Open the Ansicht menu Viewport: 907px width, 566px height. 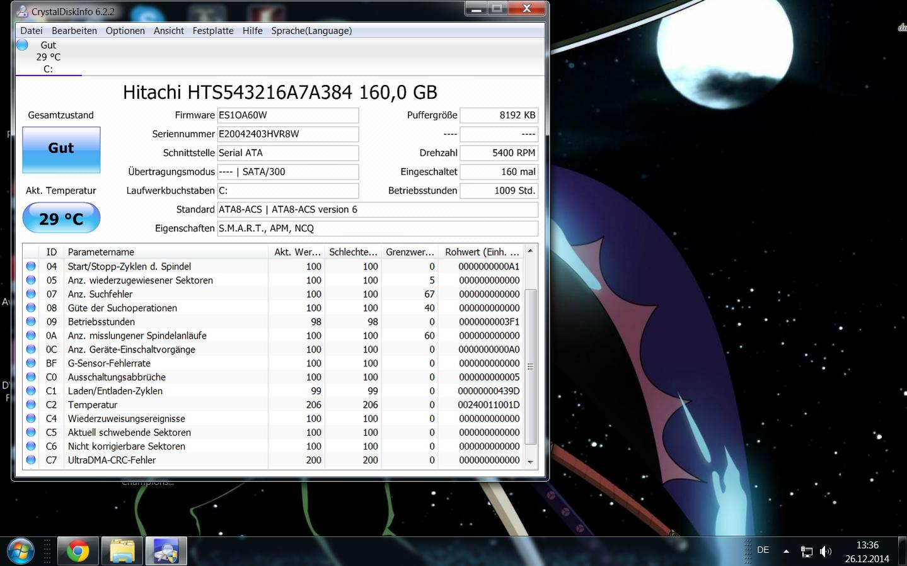click(x=169, y=31)
